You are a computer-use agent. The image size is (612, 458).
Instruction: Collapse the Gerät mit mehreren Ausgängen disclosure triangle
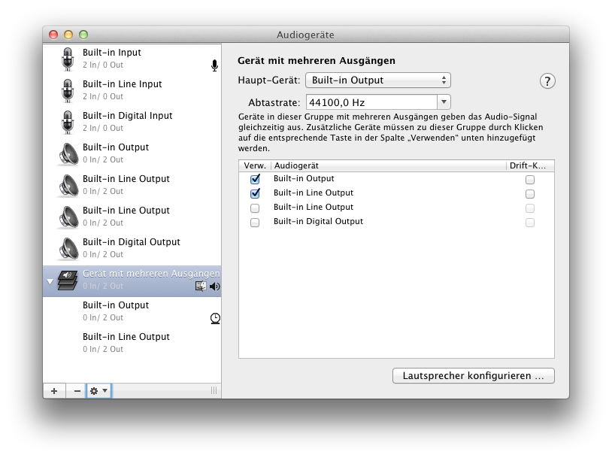pos(50,281)
